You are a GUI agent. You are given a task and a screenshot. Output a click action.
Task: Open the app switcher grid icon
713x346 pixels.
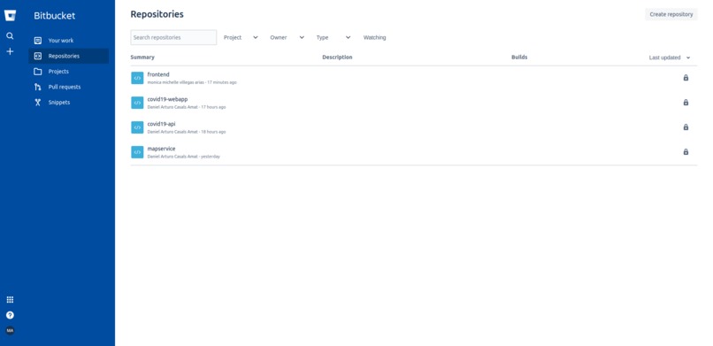coord(10,300)
